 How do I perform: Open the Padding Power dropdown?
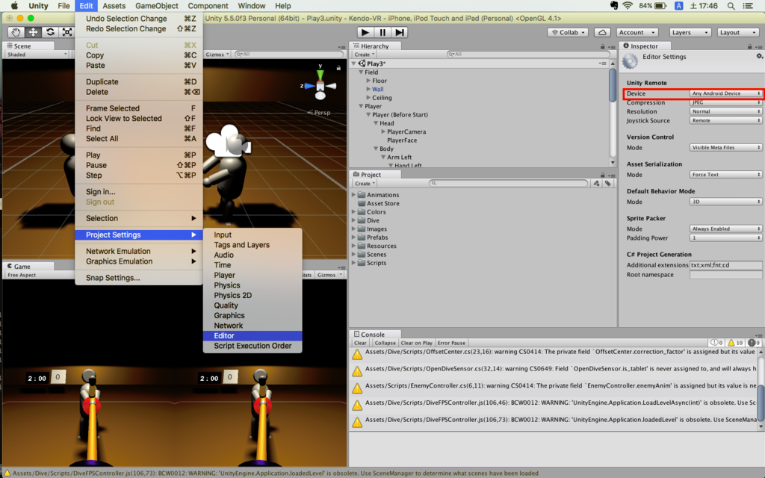725,238
